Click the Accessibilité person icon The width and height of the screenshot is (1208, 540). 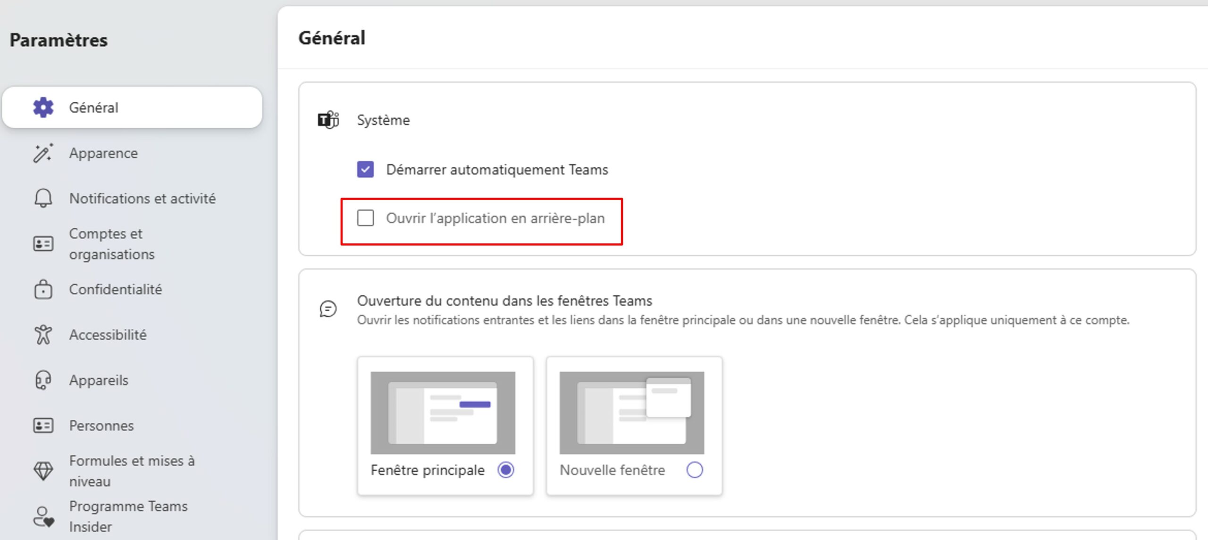[43, 335]
